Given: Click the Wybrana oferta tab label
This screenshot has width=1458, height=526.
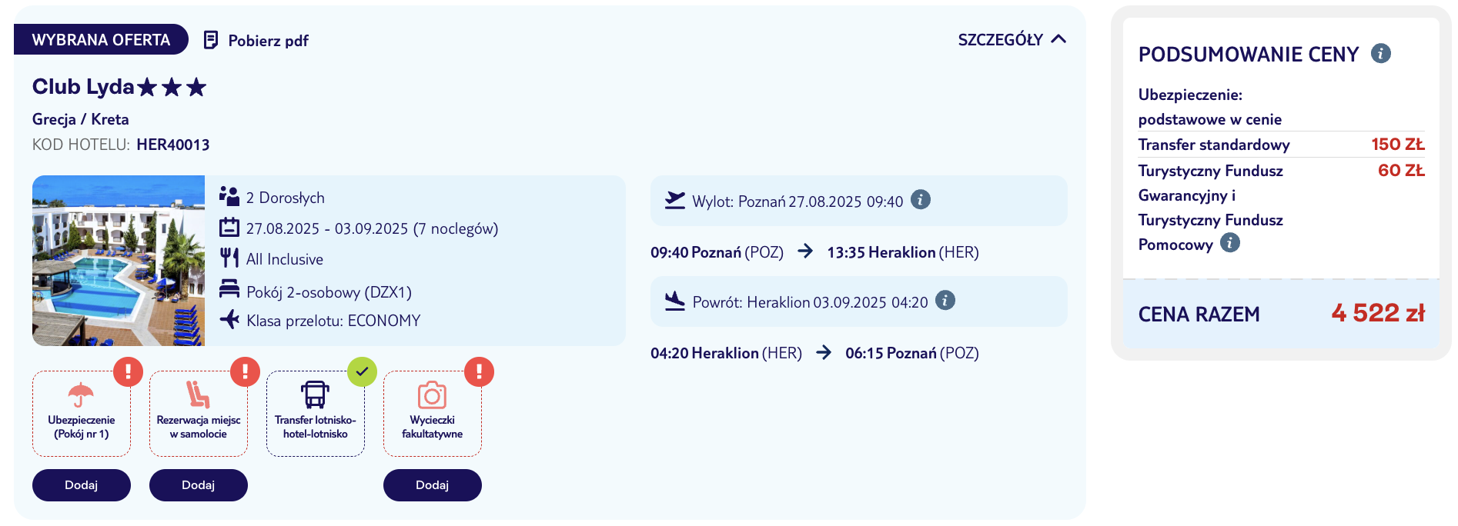Looking at the screenshot, I should point(101,39).
